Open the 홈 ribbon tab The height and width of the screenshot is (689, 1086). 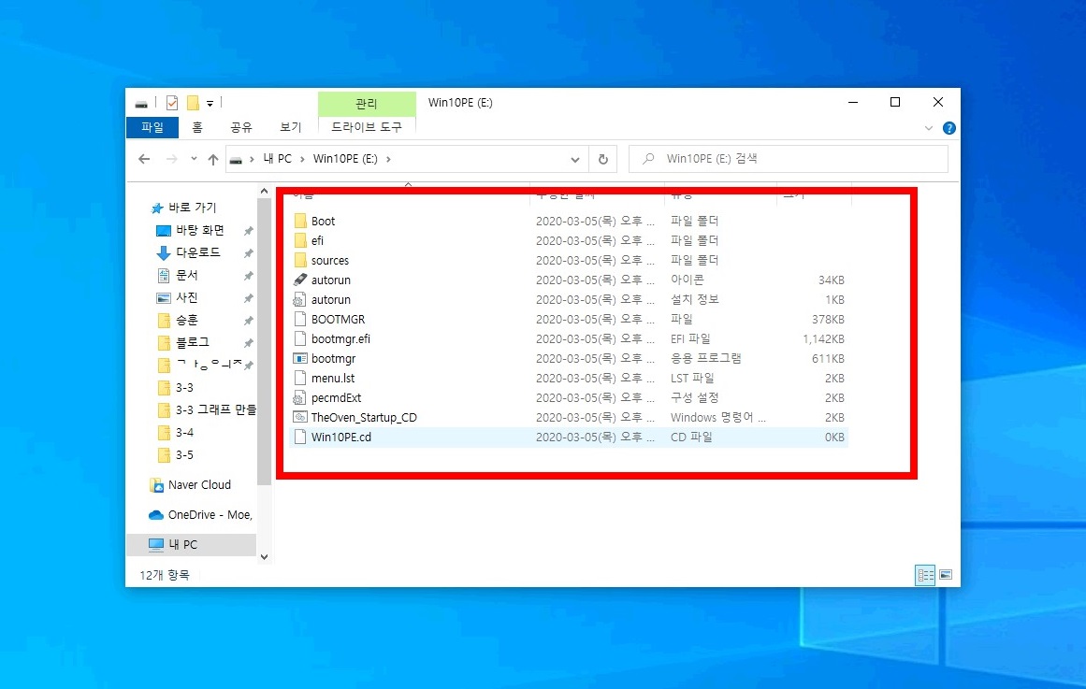click(x=197, y=127)
